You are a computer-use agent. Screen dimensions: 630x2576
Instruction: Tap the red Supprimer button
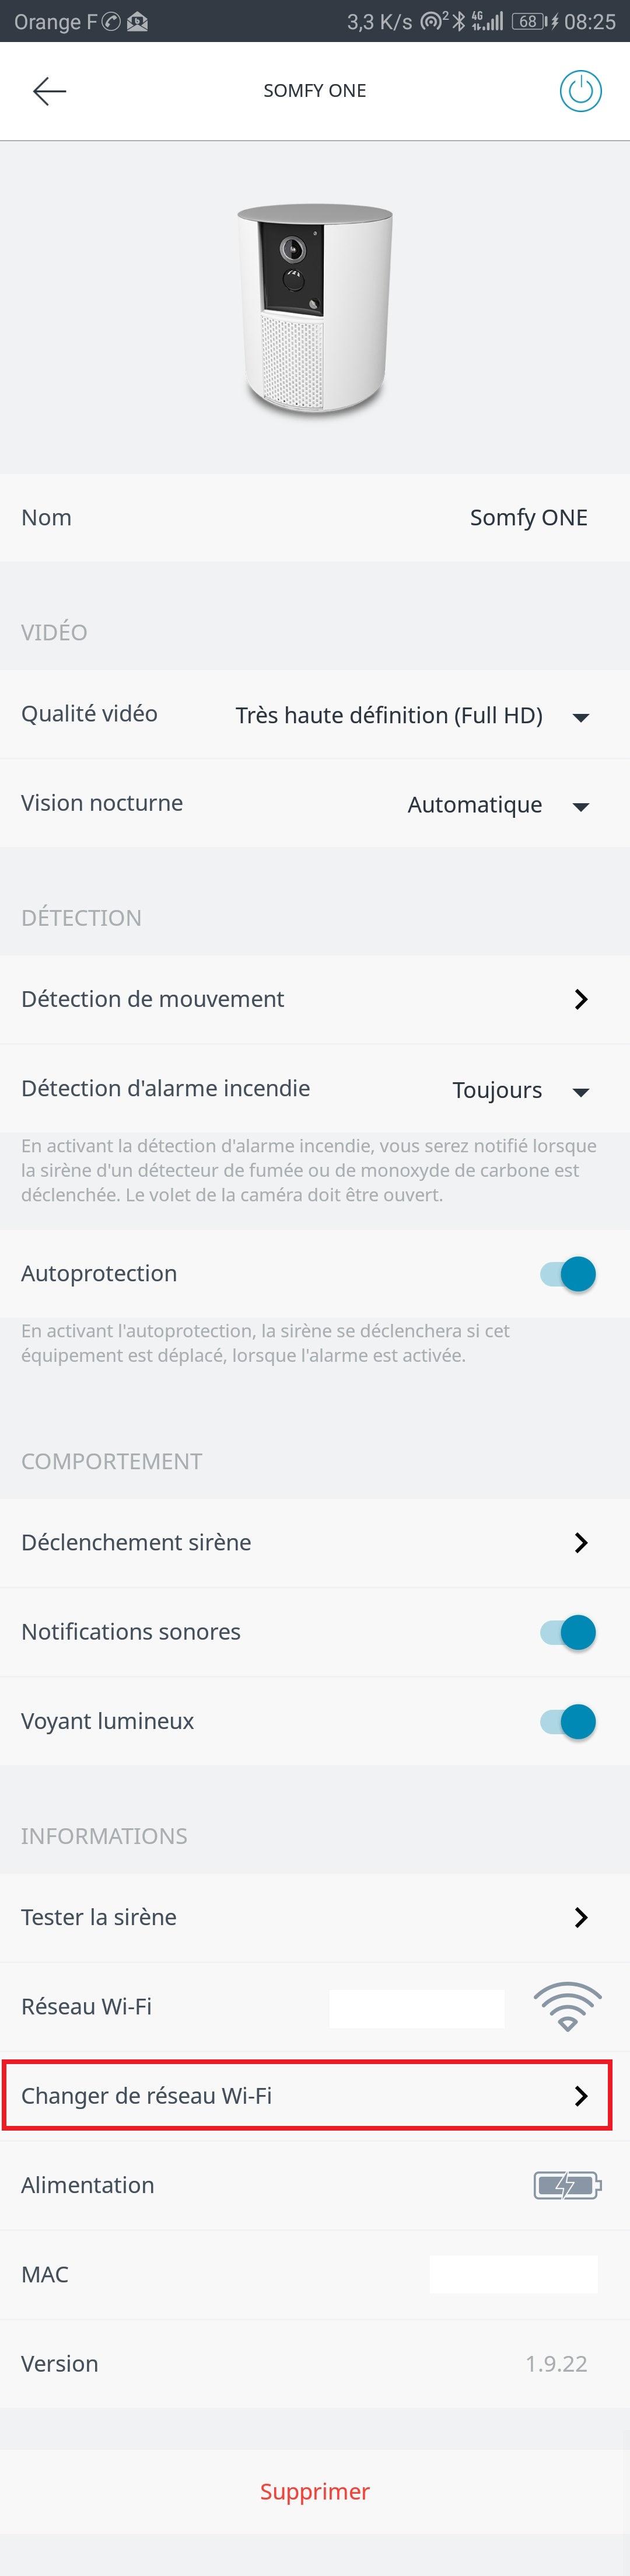click(x=315, y=2490)
